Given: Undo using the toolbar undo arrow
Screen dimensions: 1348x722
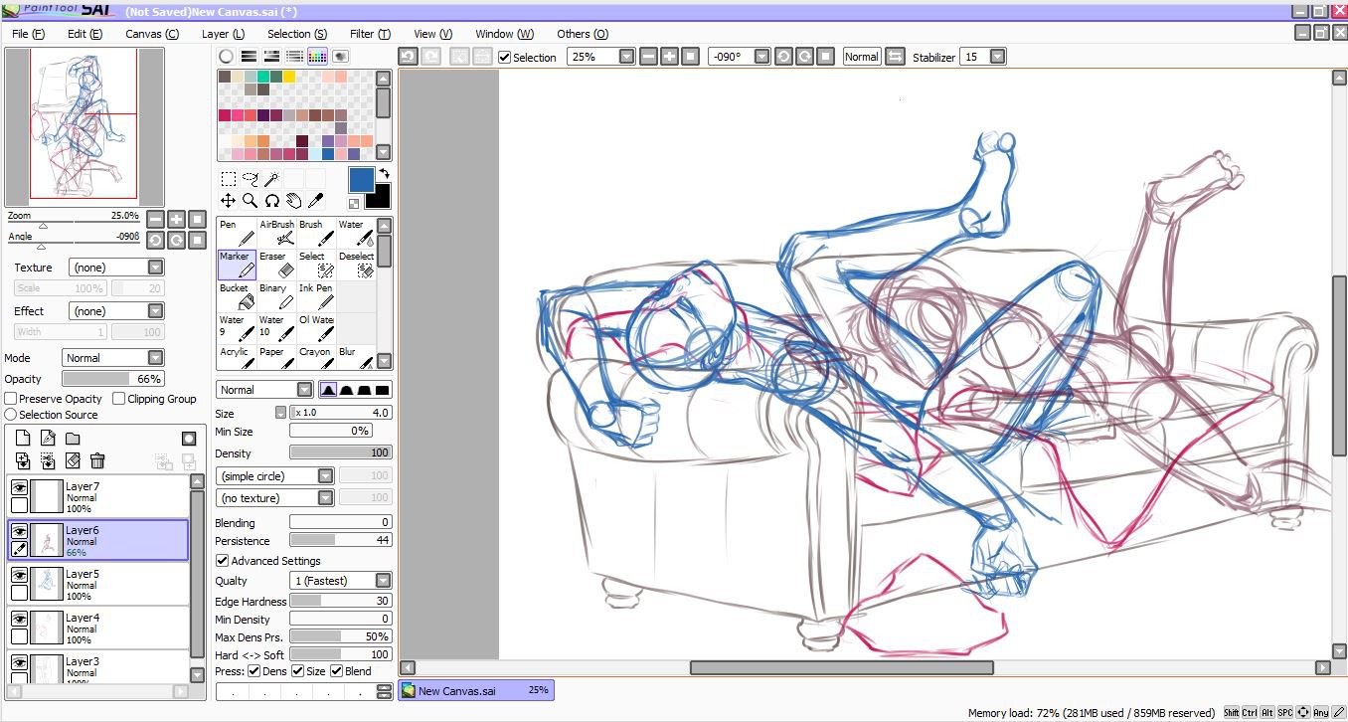Looking at the screenshot, I should pos(408,57).
